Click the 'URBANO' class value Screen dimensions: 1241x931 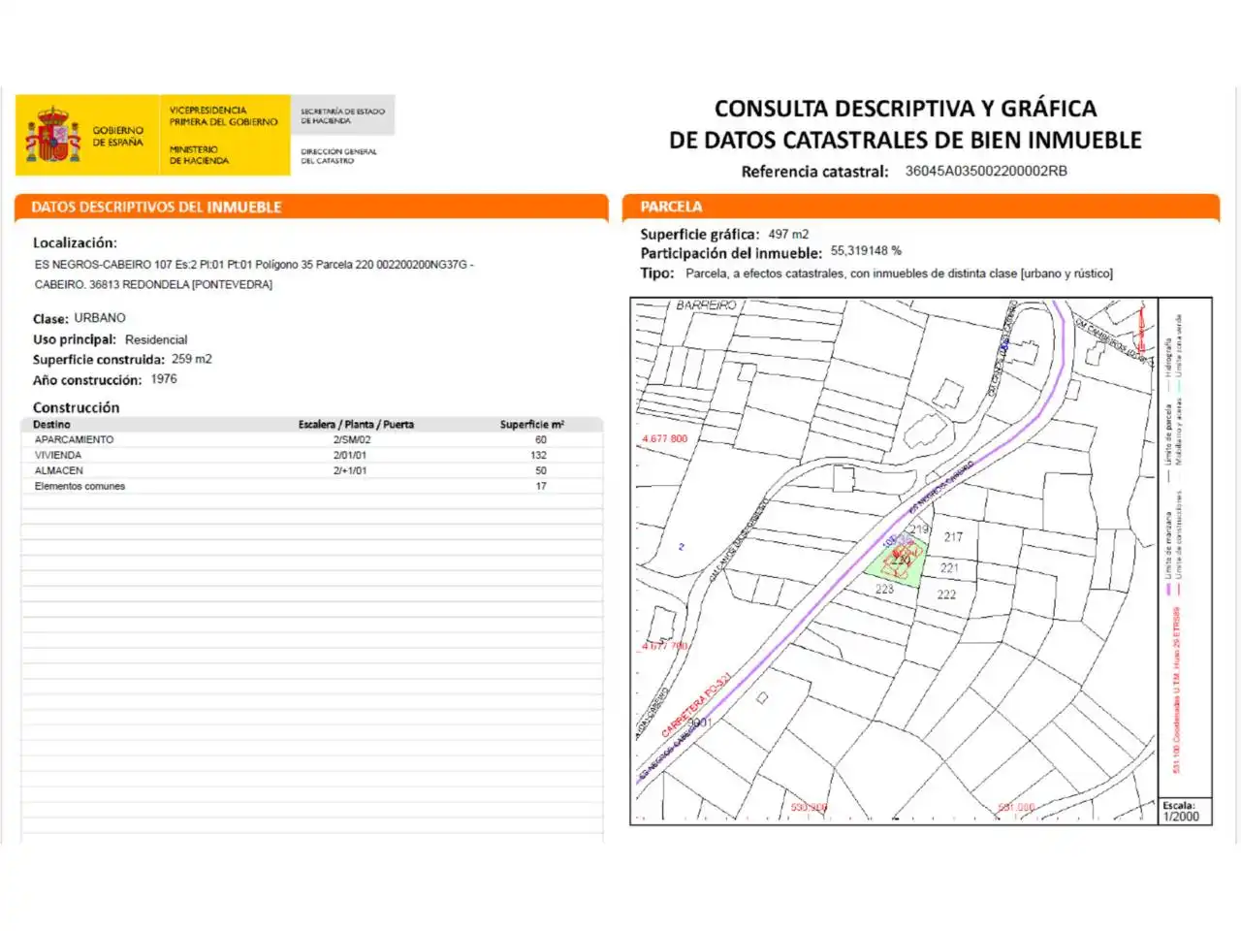click(x=100, y=318)
